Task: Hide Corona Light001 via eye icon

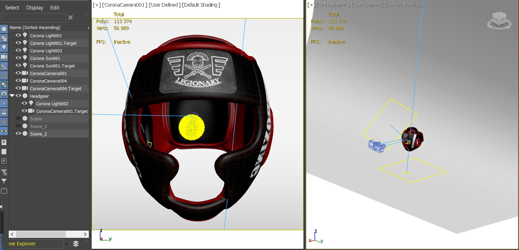Action: [x=18, y=35]
